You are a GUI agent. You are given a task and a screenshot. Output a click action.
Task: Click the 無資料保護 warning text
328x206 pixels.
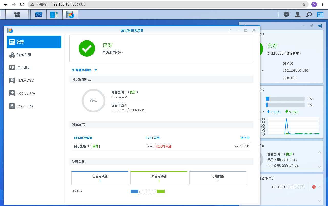[163, 146]
